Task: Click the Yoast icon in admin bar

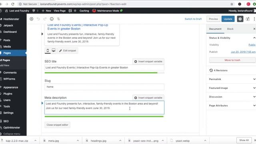Action: click(x=70, y=11)
